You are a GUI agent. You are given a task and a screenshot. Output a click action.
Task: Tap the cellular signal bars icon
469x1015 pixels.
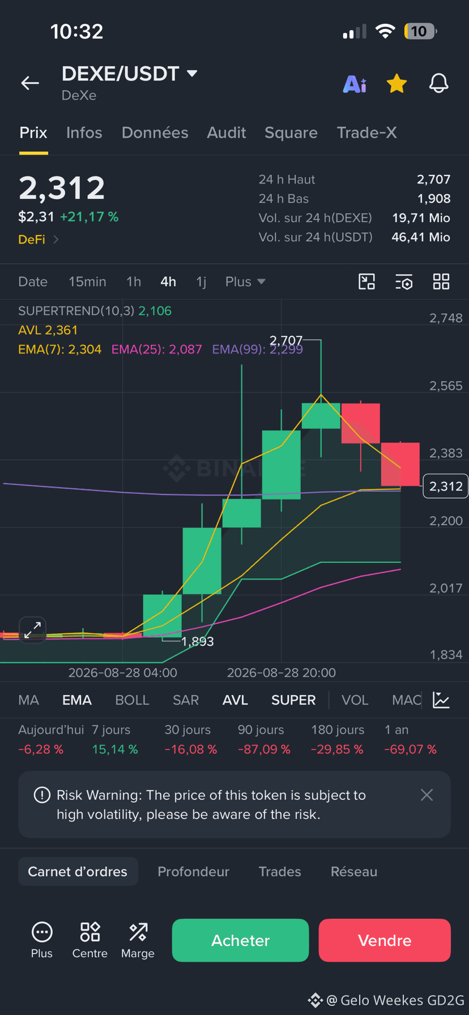click(355, 32)
